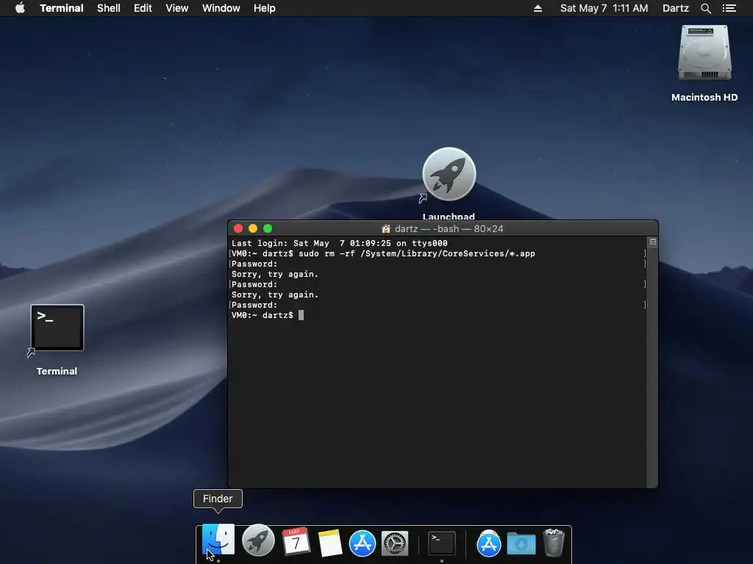Open Notification Center list icon

tap(729, 8)
